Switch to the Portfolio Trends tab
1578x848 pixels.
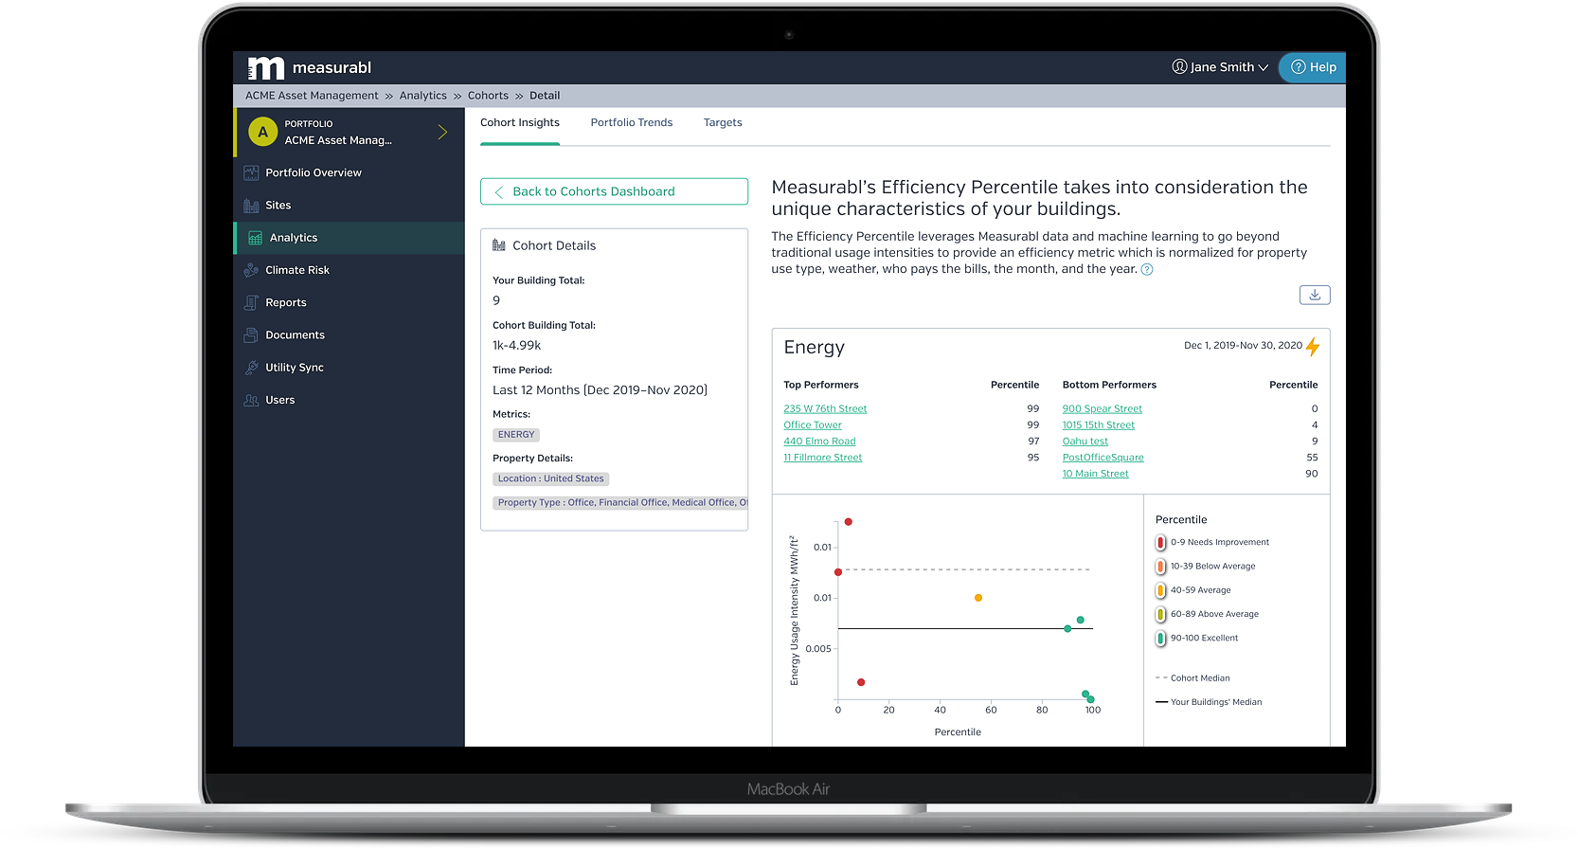[x=632, y=123]
